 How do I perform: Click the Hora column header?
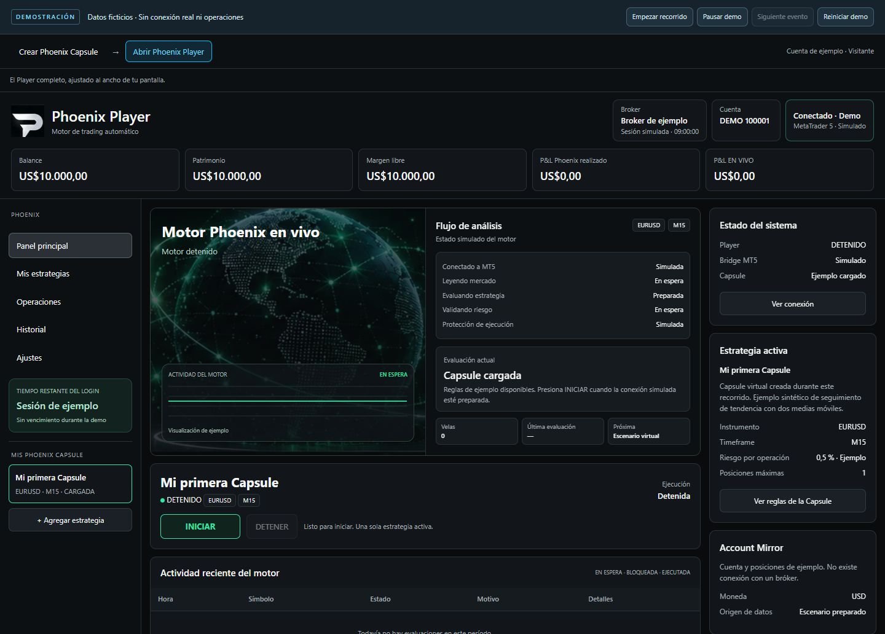[x=165, y=599]
